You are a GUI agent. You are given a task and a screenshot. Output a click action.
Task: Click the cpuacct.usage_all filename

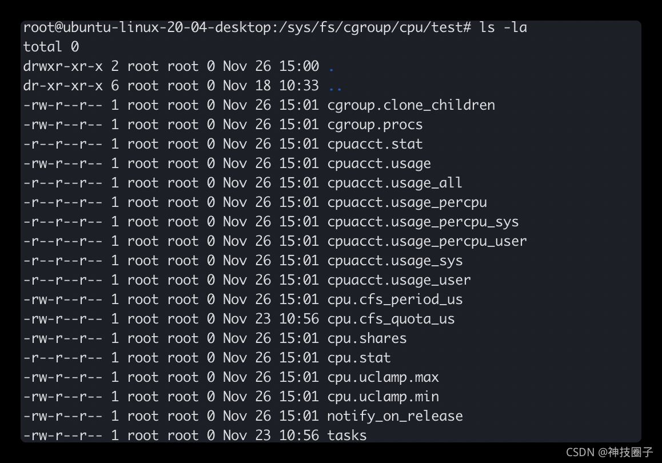tap(394, 183)
